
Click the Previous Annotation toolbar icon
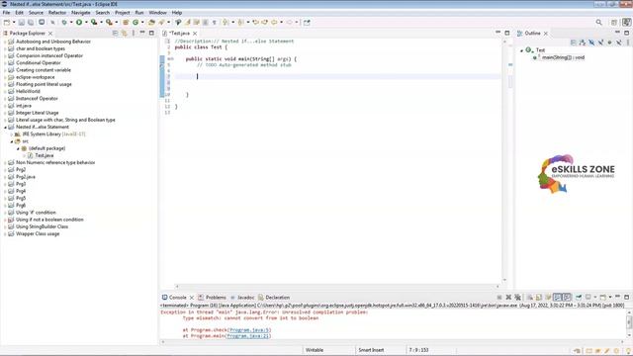click(x=240, y=22)
